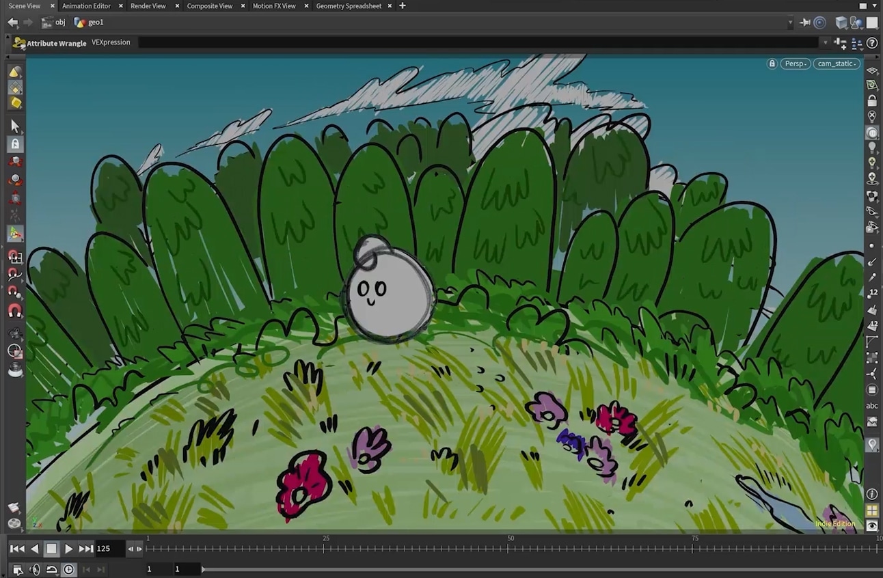Click the back arrow navigation icon

[12, 23]
